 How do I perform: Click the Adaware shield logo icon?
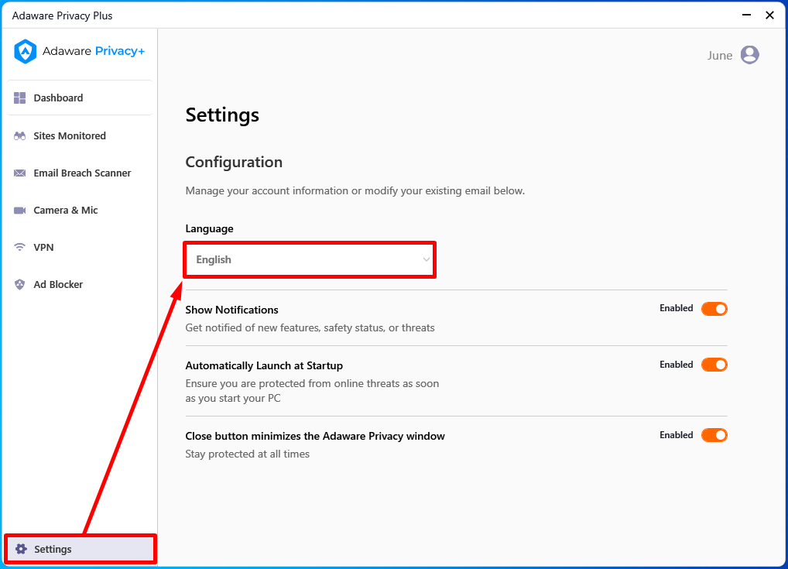pyautogui.click(x=25, y=51)
